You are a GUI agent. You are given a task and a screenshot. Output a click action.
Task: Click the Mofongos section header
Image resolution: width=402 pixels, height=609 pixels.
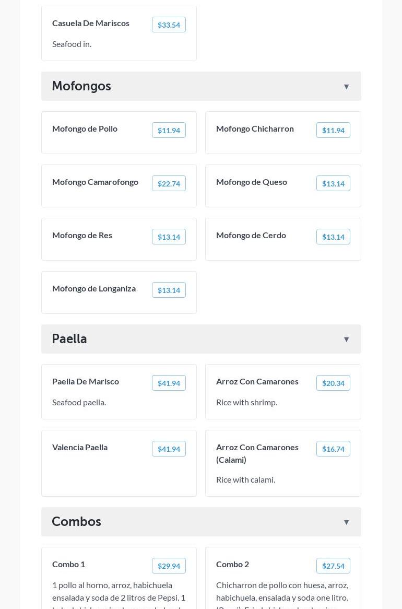pos(81,86)
